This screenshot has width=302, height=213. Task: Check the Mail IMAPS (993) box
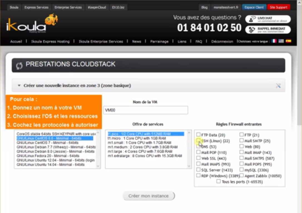tap(198, 164)
